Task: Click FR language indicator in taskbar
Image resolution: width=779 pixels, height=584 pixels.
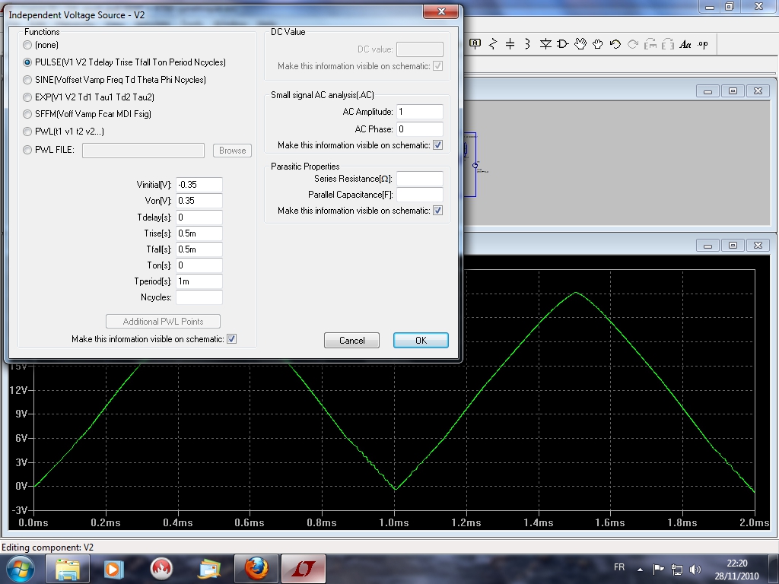Action: [x=619, y=567]
